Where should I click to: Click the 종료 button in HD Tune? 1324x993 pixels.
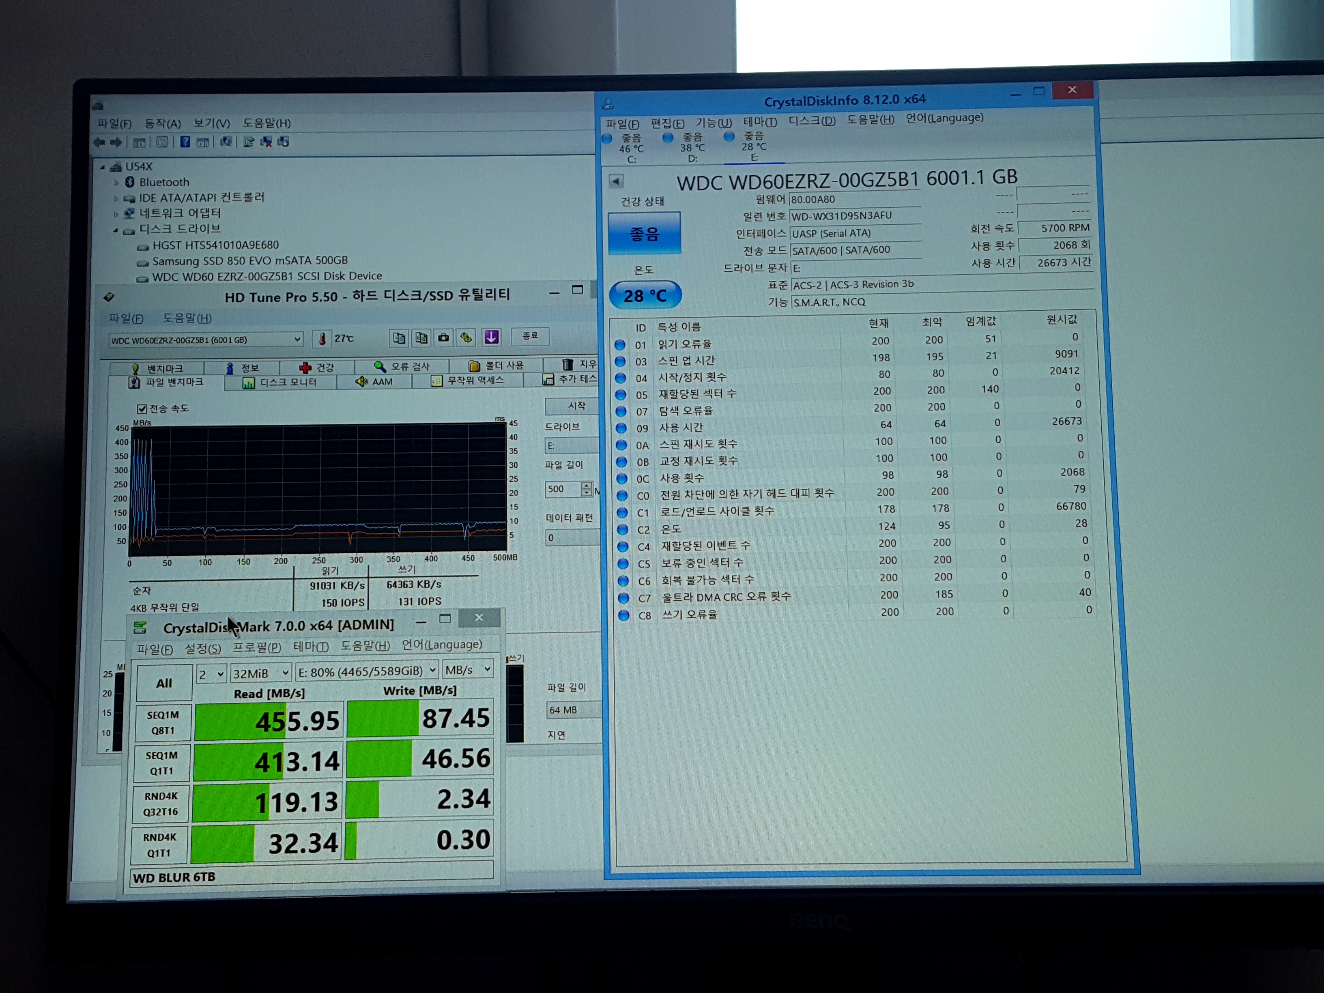tap(530, 336)
